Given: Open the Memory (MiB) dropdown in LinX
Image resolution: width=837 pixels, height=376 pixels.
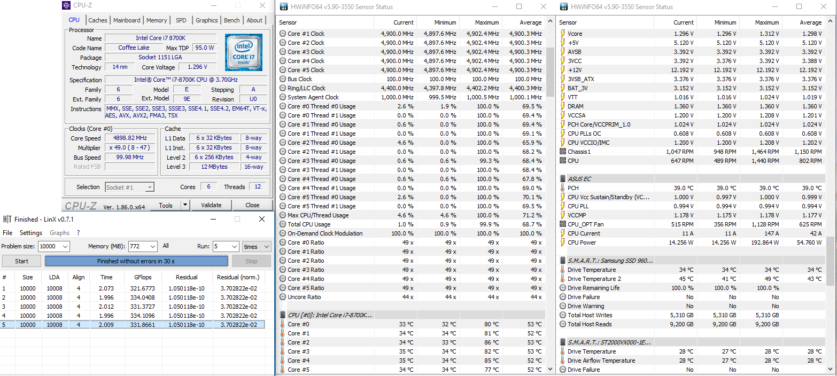Looking at the screenshot, I should coord(152,246).
